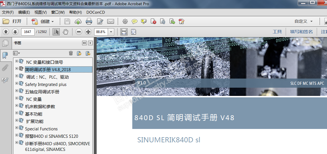Collapse bookmarks panel with double-arrow button

(84, 43)
